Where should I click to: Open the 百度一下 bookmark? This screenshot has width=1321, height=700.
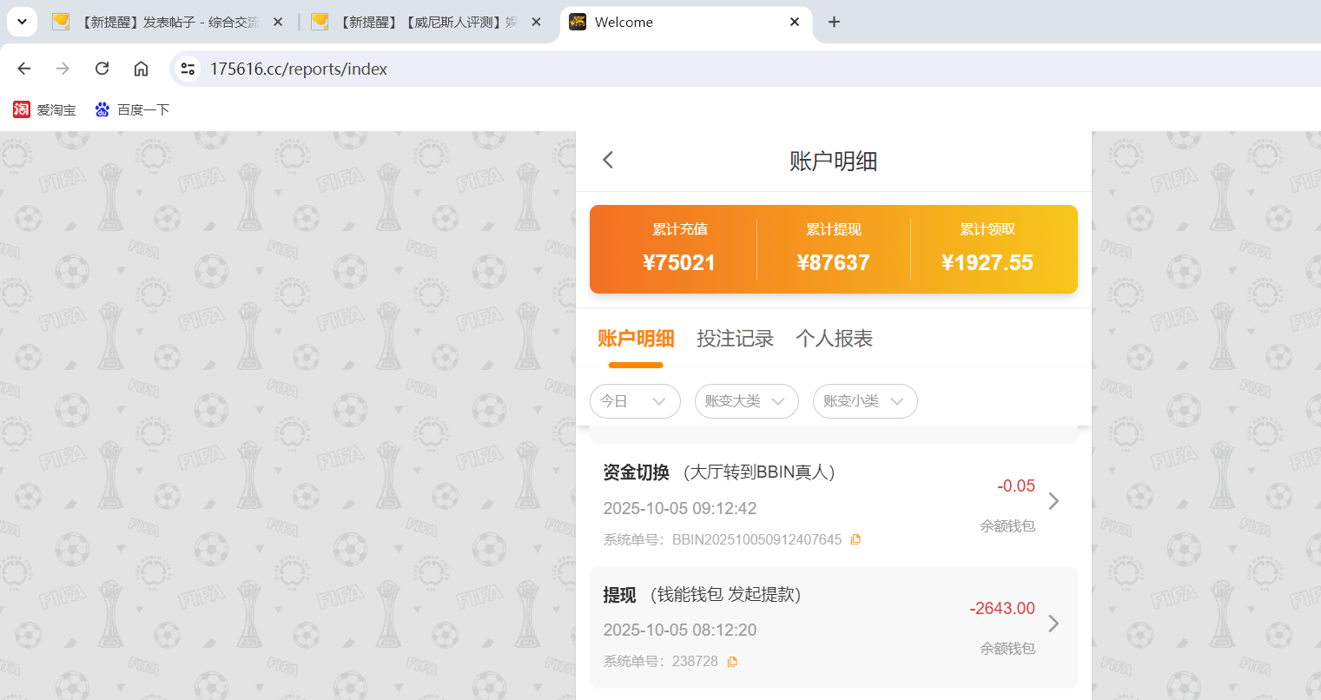tap(132, 109)
